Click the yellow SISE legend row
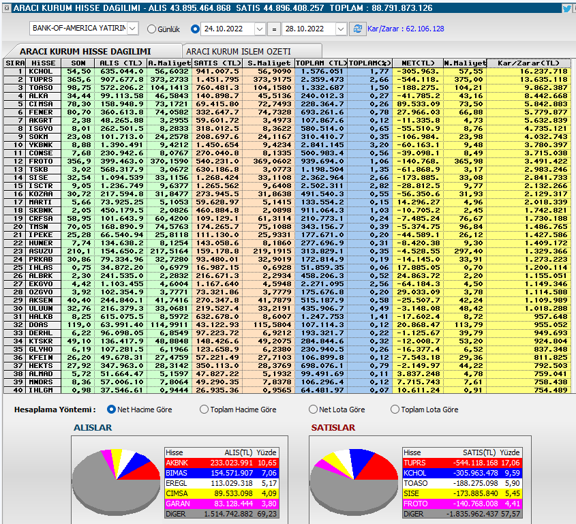 [x=462, y=493]
